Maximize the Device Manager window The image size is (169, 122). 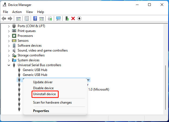(149, 5)
